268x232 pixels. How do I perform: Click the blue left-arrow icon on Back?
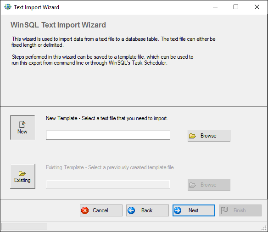[x=131, y=210]
